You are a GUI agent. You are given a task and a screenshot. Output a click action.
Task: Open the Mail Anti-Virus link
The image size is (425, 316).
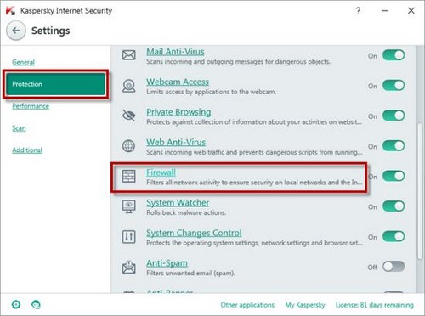(175, 52)
